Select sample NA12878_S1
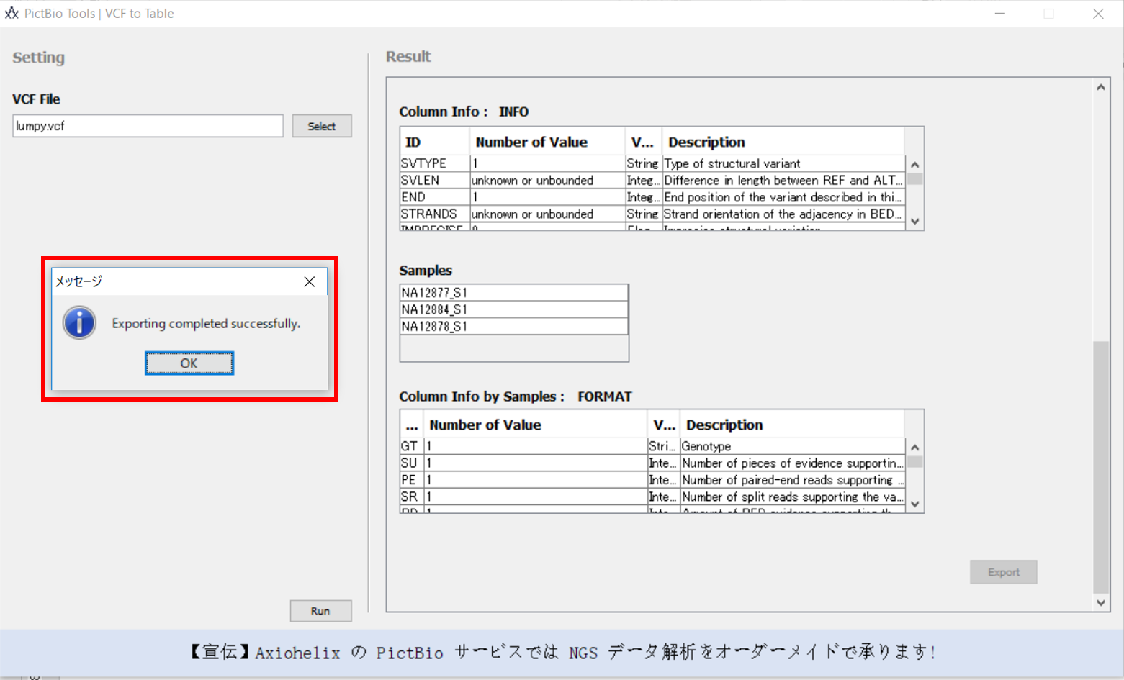 pos(513,326)
